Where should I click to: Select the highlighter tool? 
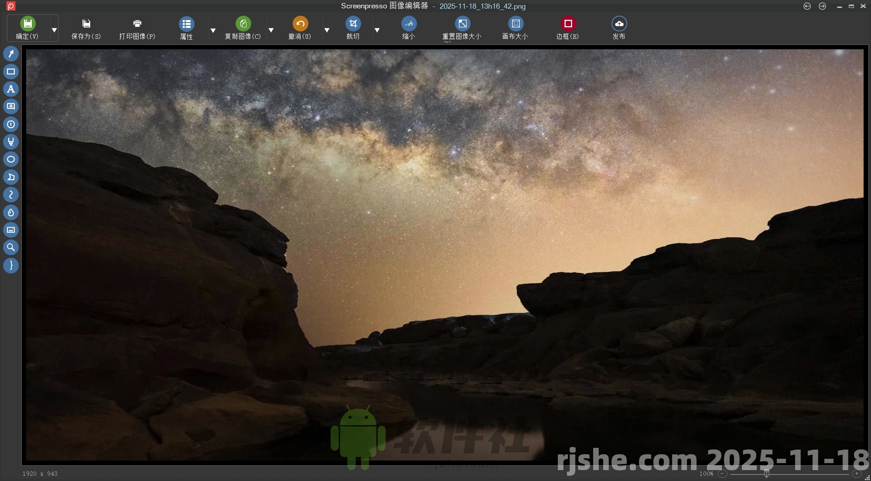[x=11, y=142]
